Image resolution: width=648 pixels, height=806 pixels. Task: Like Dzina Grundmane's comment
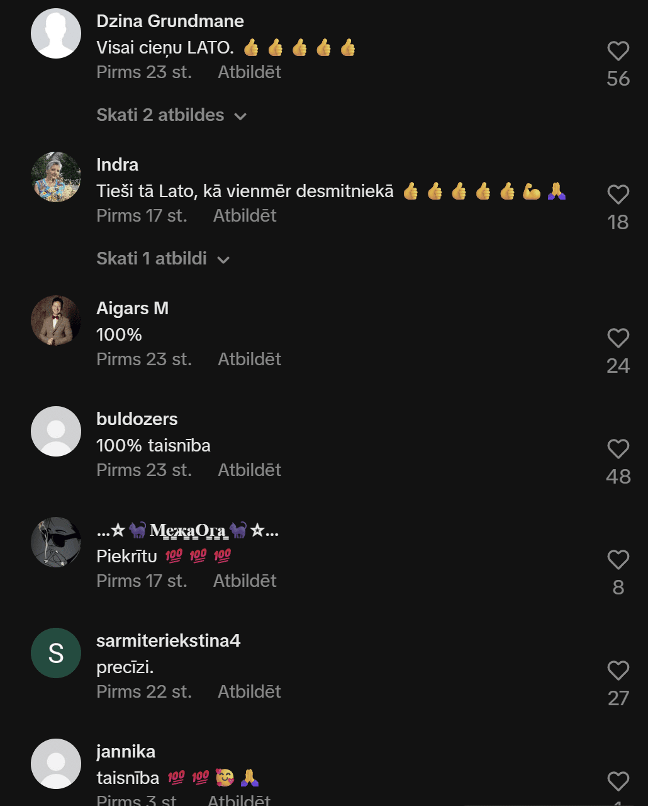[x=618, y=51]
